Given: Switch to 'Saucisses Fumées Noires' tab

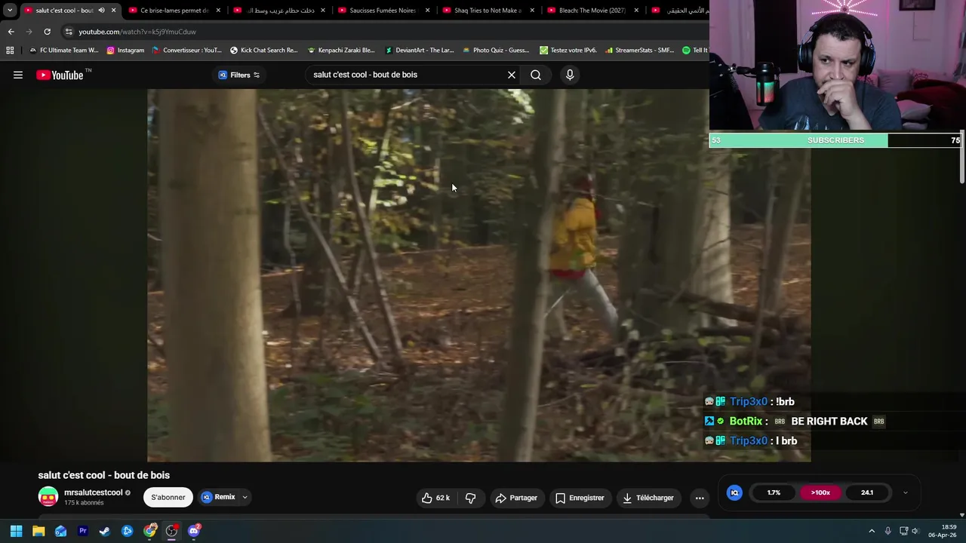Looking at the screenshot, I should click(x=382, y=11).
